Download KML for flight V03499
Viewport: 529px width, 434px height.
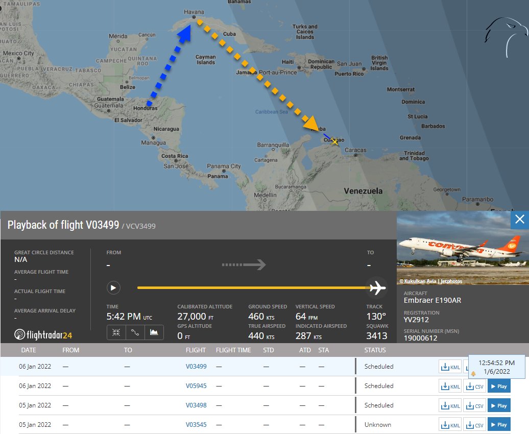point(450,367)
